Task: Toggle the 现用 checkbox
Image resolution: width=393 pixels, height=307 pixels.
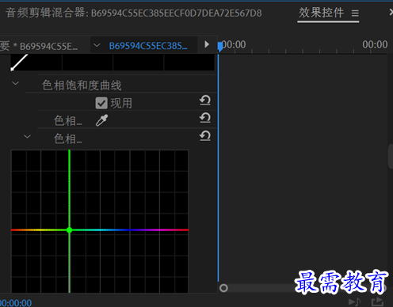Action: click(x=101, y=103)
